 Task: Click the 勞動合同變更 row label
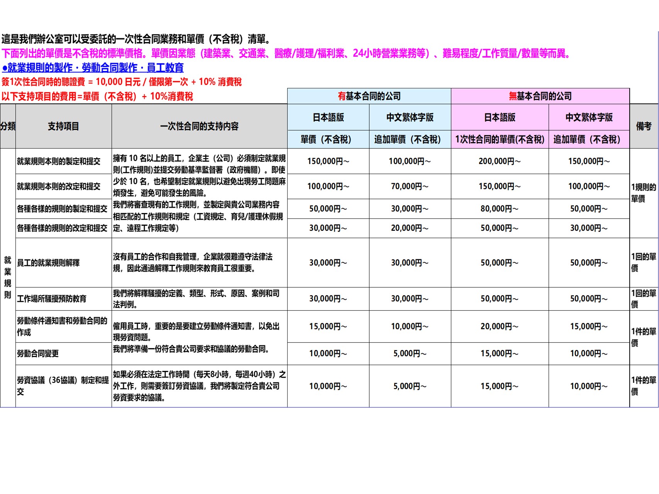pyautogui.click(x=38, y=354)
